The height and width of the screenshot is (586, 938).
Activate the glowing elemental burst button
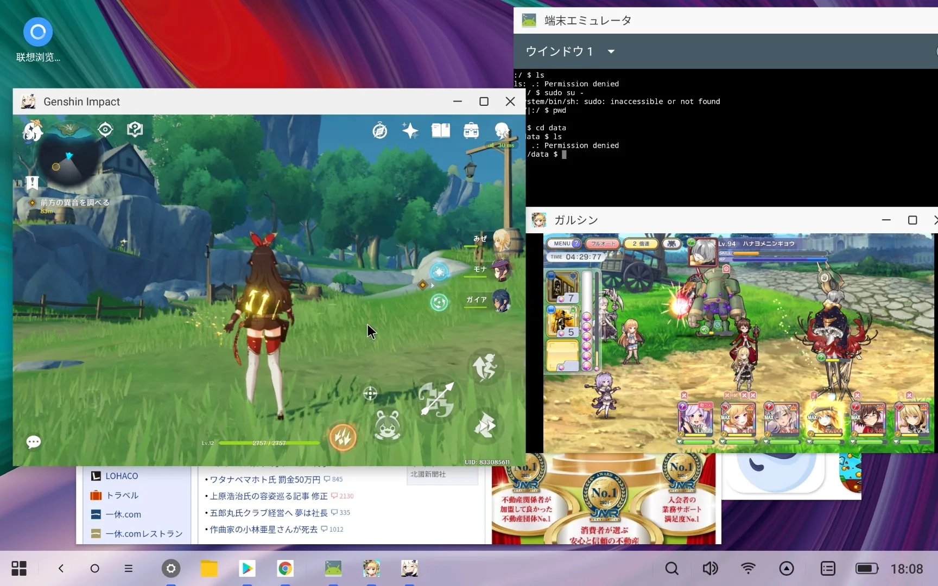343,437
